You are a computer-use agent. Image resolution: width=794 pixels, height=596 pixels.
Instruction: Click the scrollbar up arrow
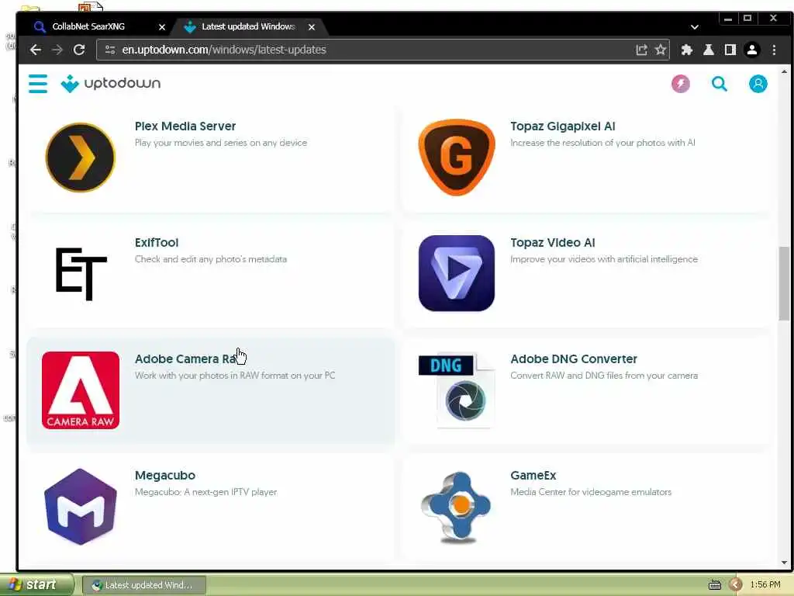[784, 72]
